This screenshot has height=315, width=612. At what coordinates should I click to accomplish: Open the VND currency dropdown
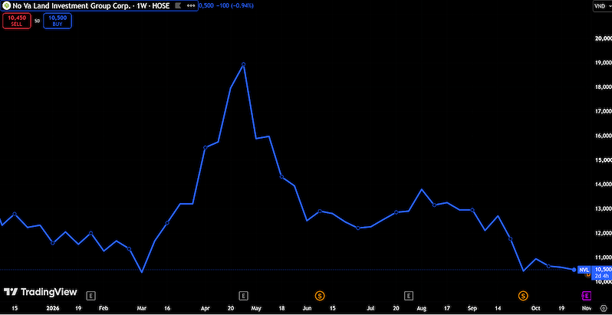602,6
